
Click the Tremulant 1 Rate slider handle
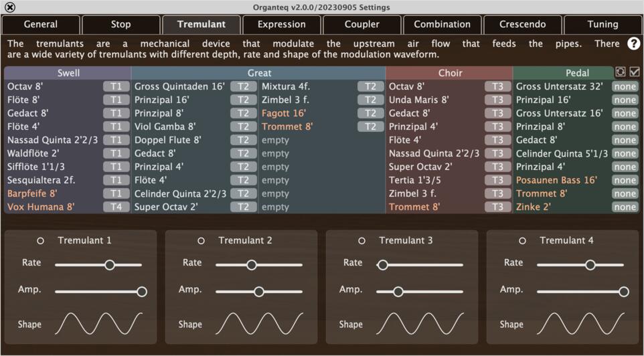110,265
